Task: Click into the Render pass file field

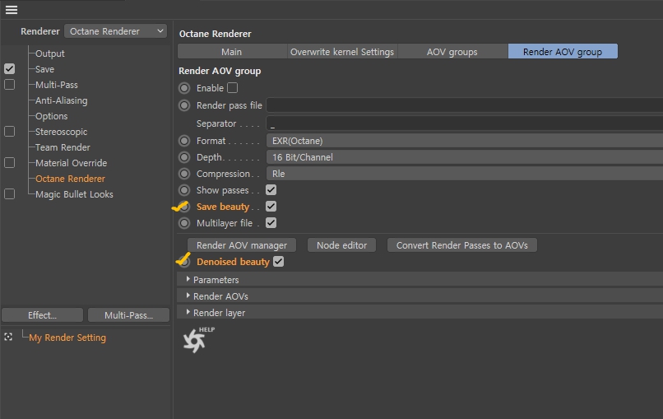Action: pyautogui.click(x=464, y=105)
